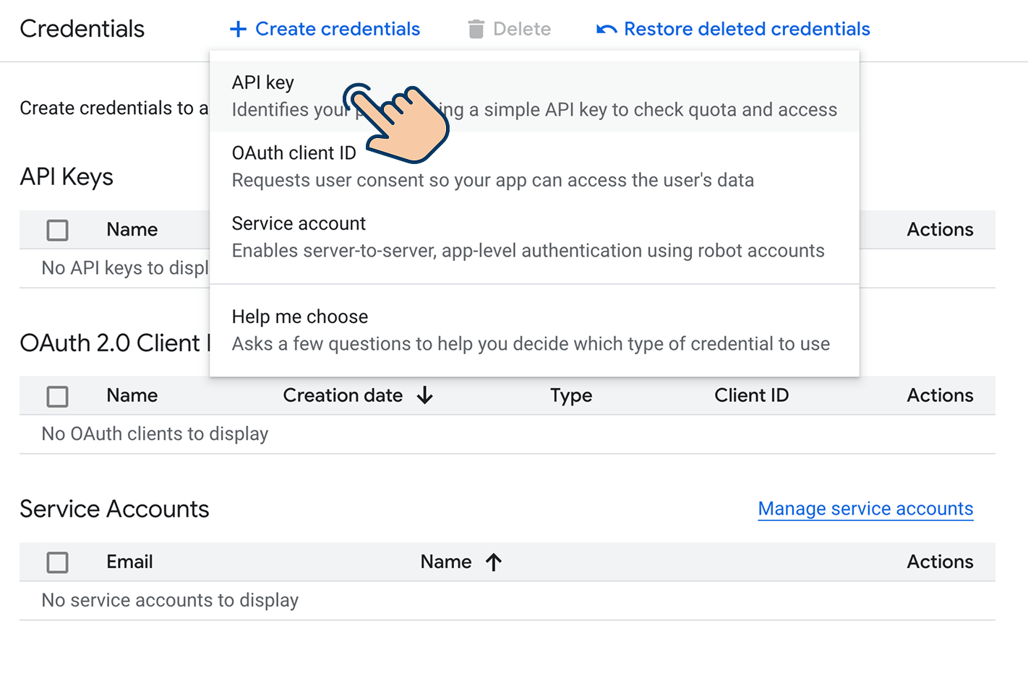Select API key from the dropdown menu
The image size is (1028, 675).
(x=263, y=83)
